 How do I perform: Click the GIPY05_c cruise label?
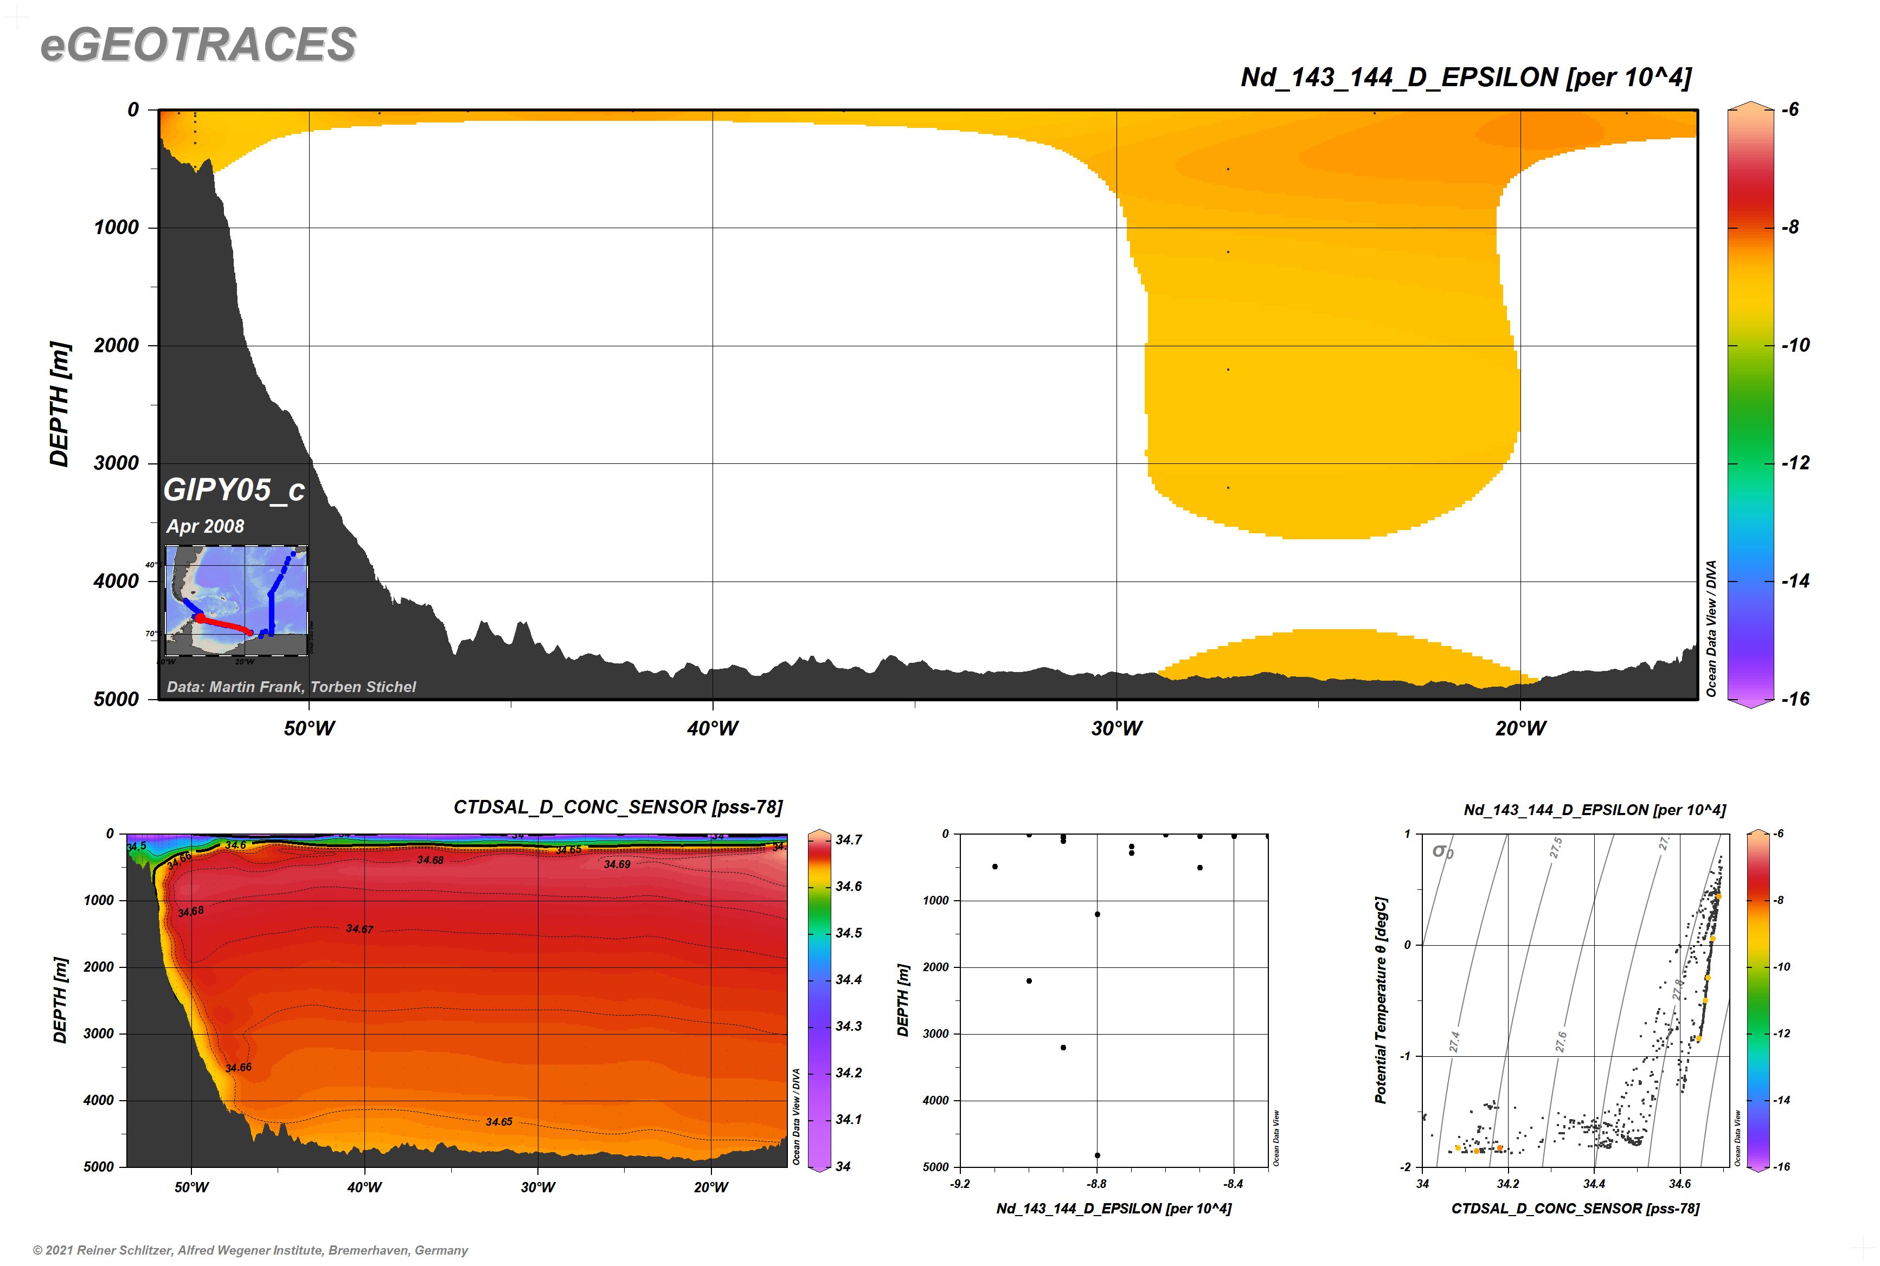[x=234, y=490]
